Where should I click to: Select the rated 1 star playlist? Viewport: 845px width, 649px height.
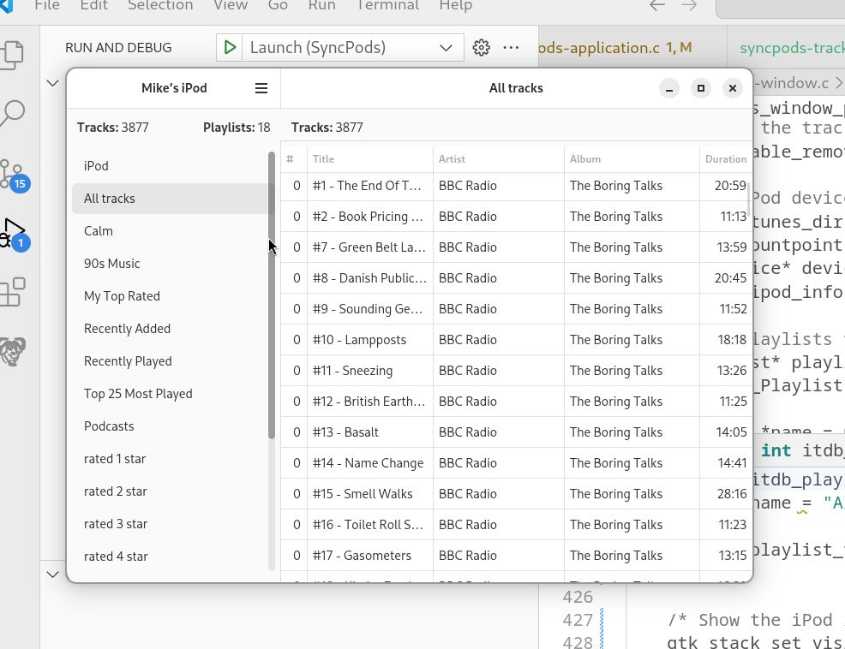pos(170,459)
